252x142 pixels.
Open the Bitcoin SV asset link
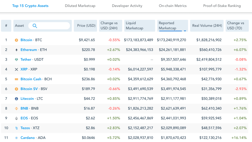(29, 89)
